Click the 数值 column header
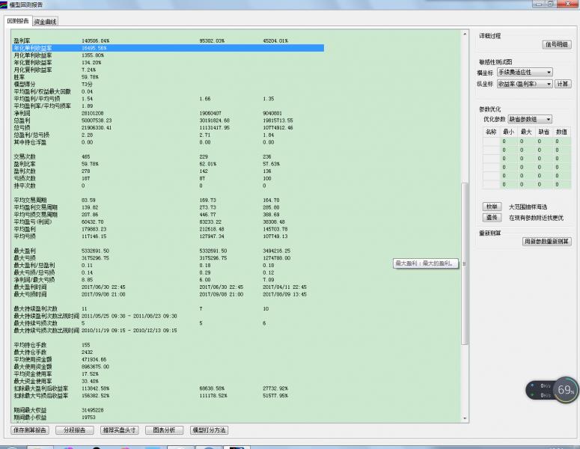 point(561,132)
